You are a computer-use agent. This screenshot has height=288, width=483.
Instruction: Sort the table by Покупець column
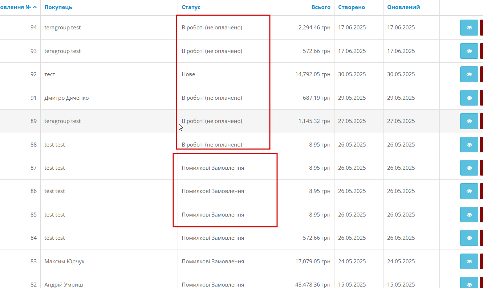(58, 7)
